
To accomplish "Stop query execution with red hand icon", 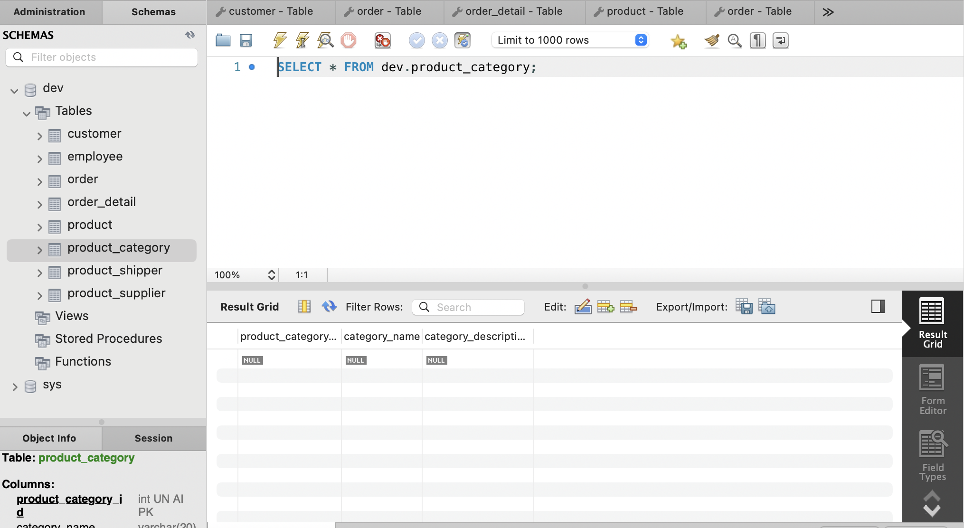I will coord(348,40).
